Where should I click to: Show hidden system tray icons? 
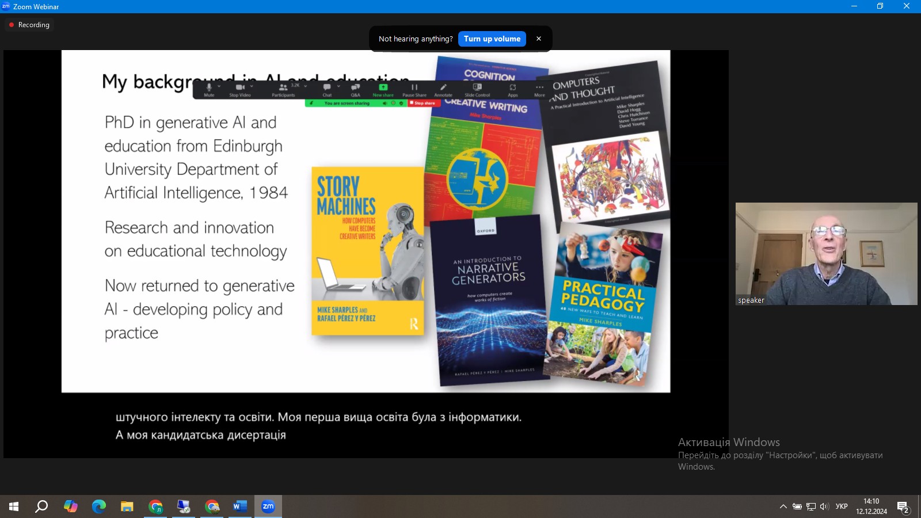click(x=783, y=506)
